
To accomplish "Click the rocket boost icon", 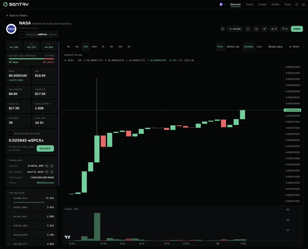I will click(265, 29).
